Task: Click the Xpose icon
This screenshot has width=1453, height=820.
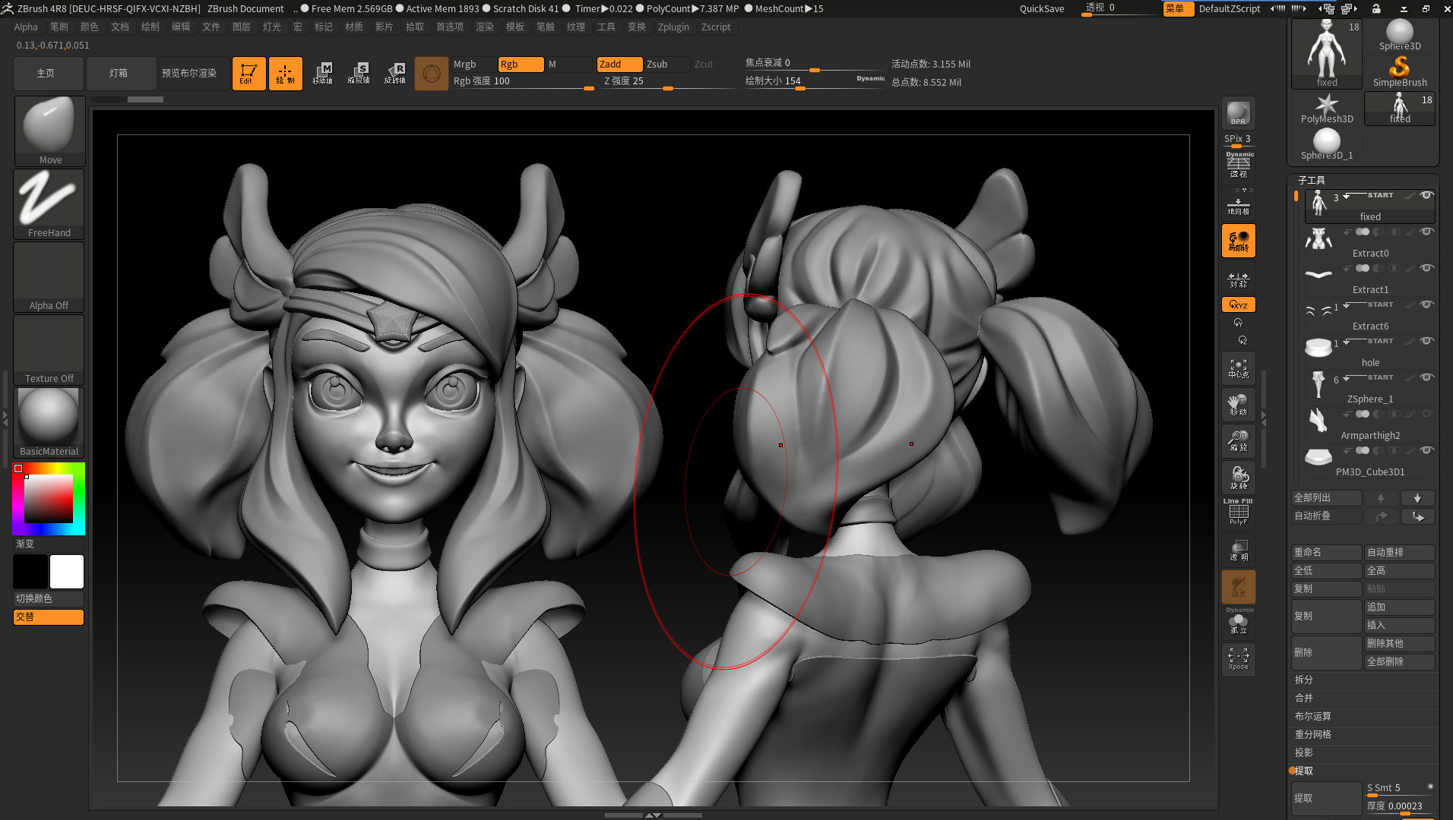Action: point(1239,659)
